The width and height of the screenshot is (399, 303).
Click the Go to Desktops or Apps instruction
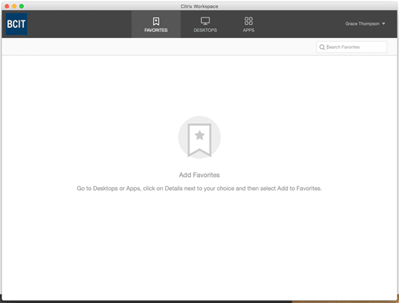point(199,189)
